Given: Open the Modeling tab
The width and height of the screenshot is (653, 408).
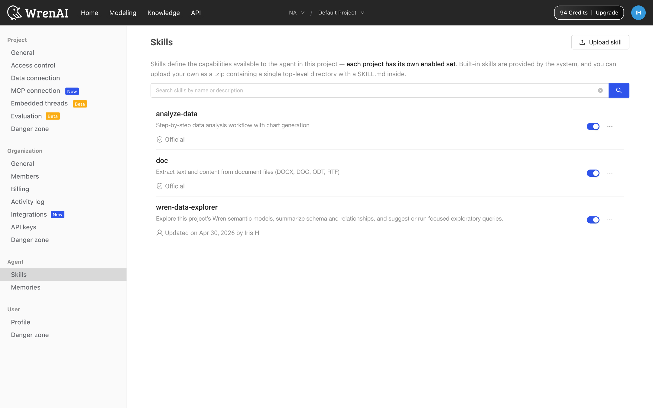Looking at the screenshot, I should click(x=123, y=13).
